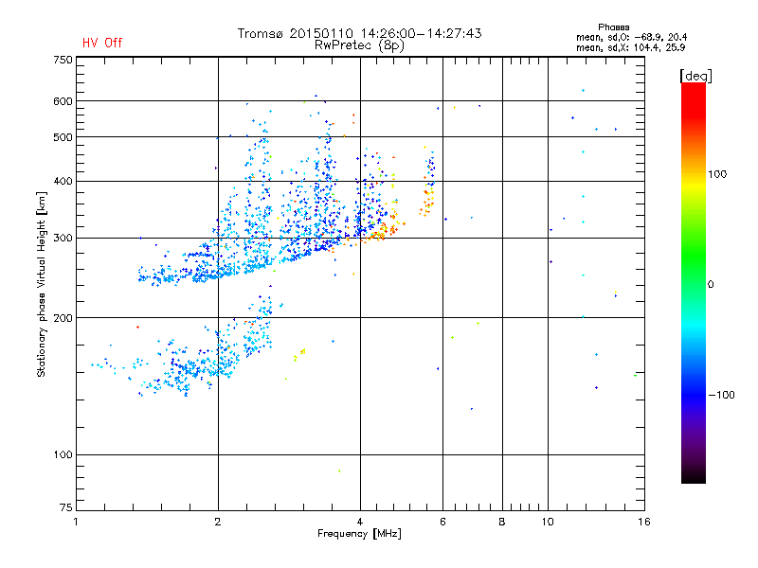Click the y-axis '600' tick label

(63, 101)
